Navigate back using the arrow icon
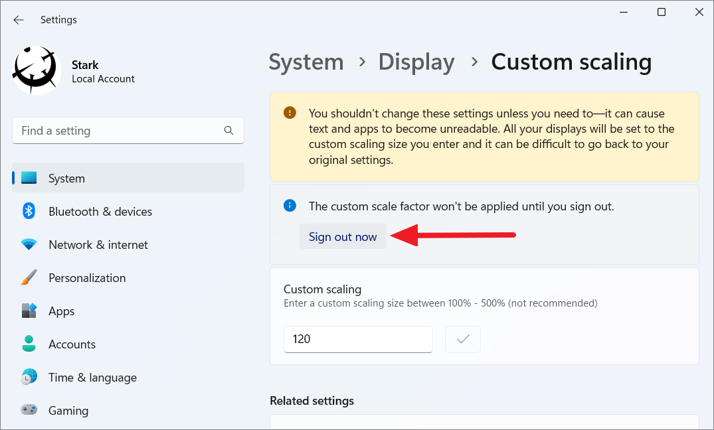 tap(18, 20)
